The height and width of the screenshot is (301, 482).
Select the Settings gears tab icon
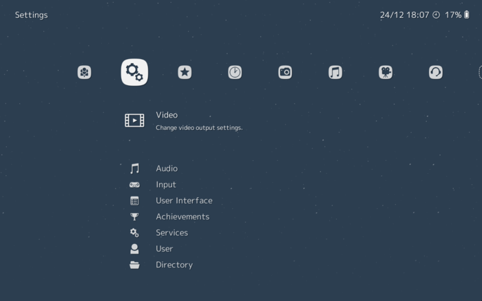(x=134, y=72)
